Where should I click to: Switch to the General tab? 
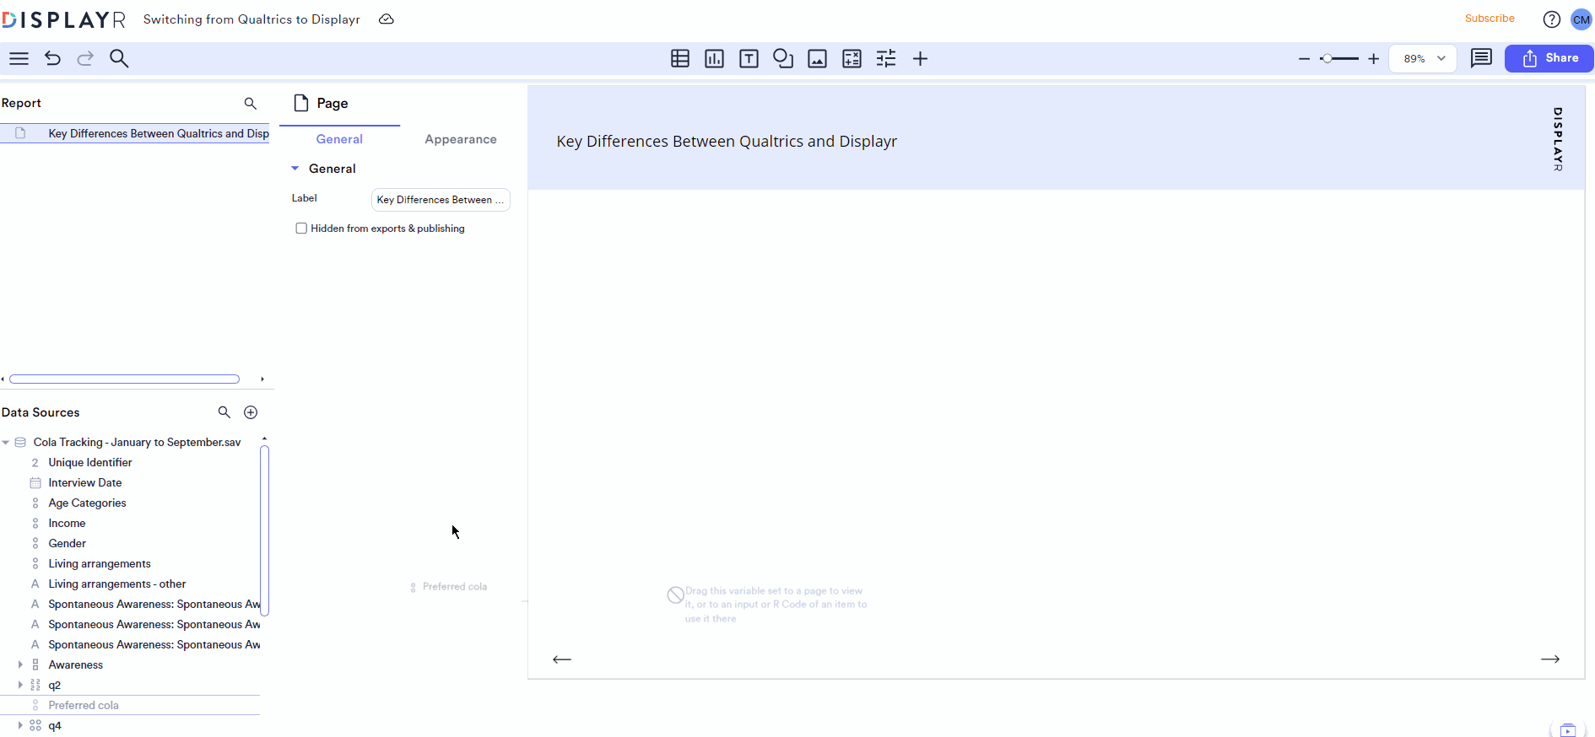pyautogui.click(x=339, y=139)
